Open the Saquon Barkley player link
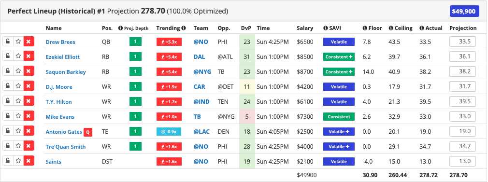This screenshot has width=488, height=182. pos(66,72)
